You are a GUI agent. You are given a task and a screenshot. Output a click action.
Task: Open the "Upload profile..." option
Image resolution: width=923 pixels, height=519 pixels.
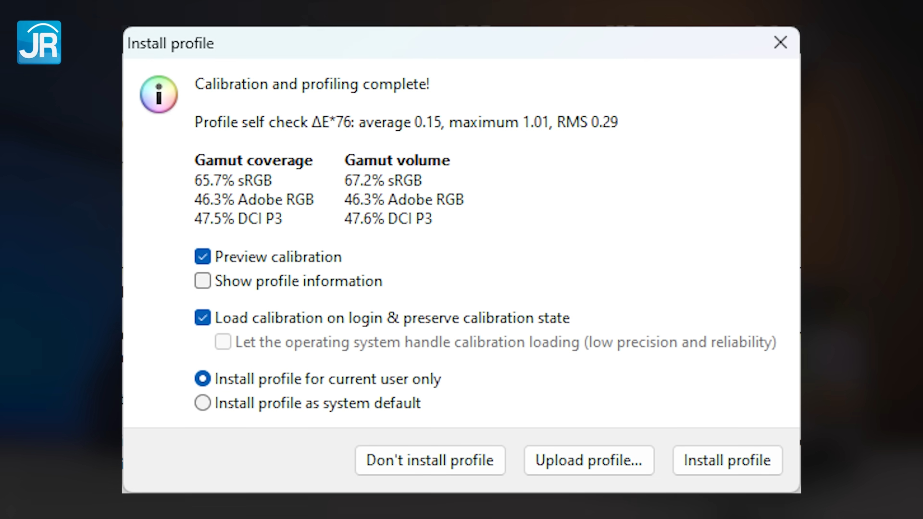[588, 460]
